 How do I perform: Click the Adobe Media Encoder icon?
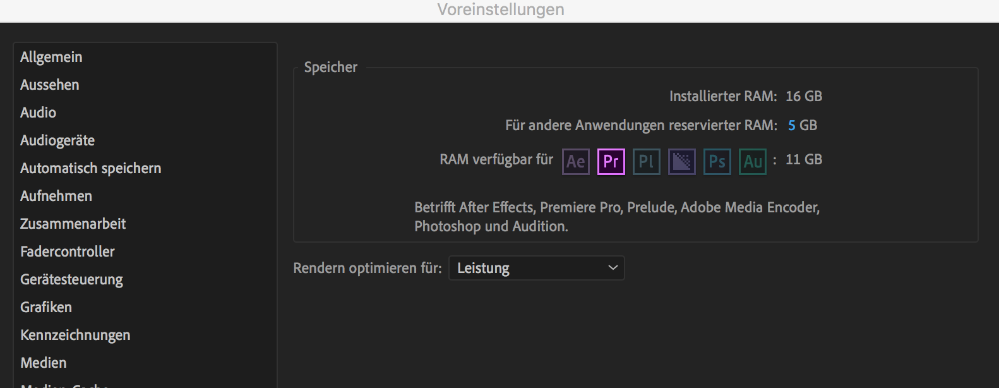point(682,162)
